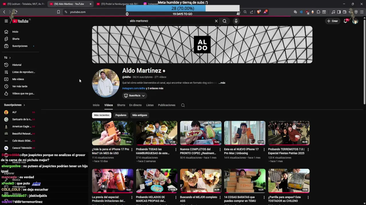Screen dimensions: 366x205
Task: Share this page with the toolbar share icon
Action: pos(252,12)
